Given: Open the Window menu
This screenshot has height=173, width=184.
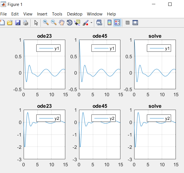Looking at the screenshot, I should [95, 14].
